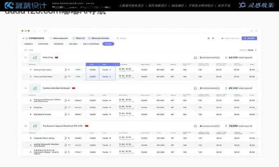Open Yards unit dropdown in first component row
This screenshot has width=279, height=167.
pyautogui.click(x=107, y=70)
